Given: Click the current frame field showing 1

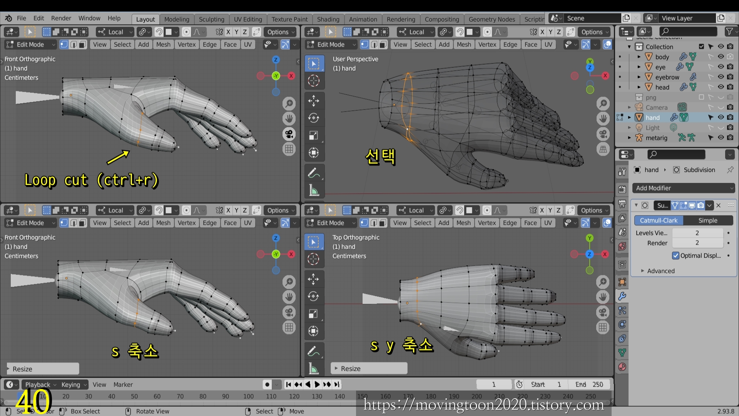Looking at the screenshot, I should [x=494, y=384].
